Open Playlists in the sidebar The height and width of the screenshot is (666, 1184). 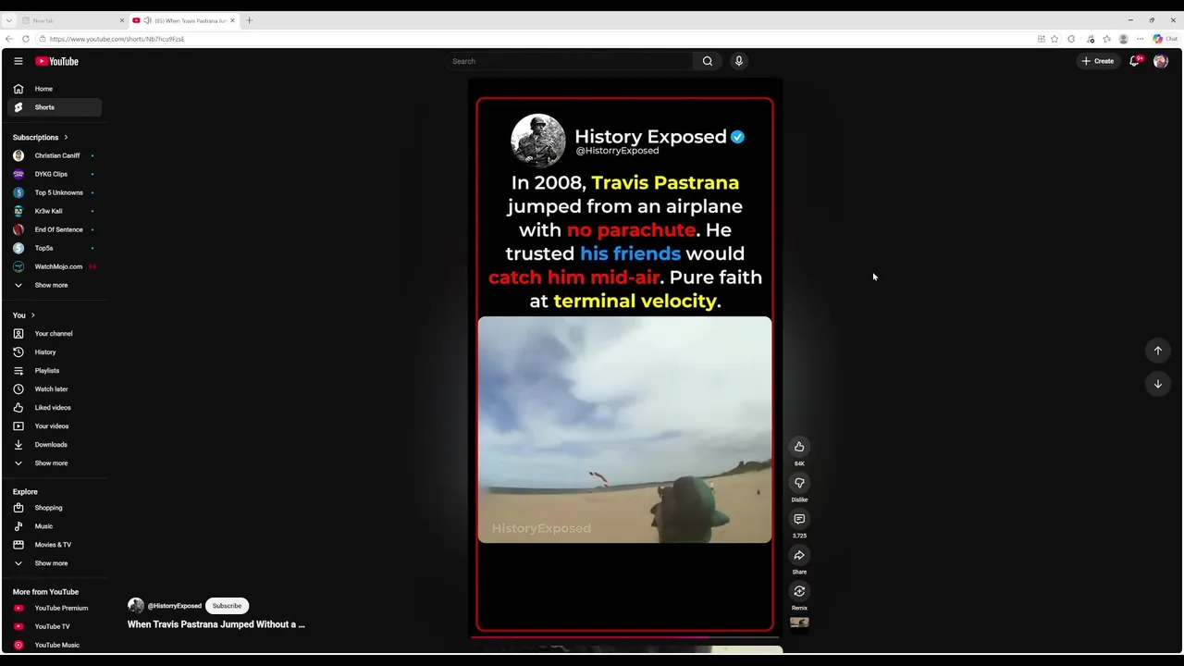click(x=55, y=371)
